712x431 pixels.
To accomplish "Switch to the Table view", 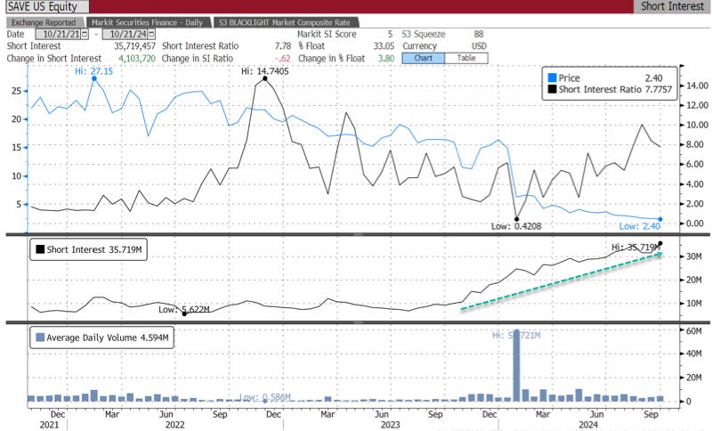I will pyautogui.click(x=466, y=58).
